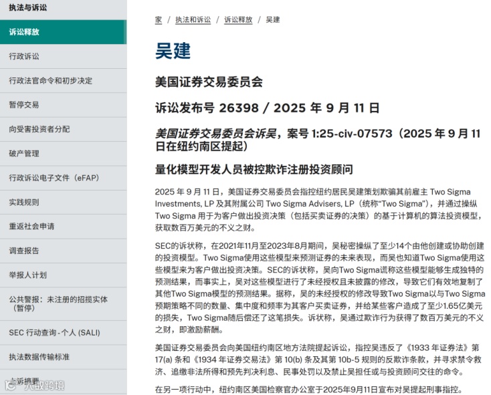Click paragraph beginning SEC的诉状称，在2021年11月
491x395 pixels.
(x=320, y=287)
